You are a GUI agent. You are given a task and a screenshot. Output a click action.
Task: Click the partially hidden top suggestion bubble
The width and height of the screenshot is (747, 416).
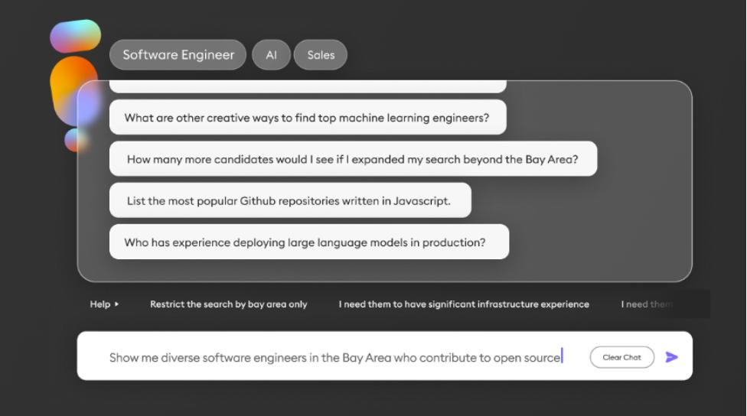(x=308, y=86)
